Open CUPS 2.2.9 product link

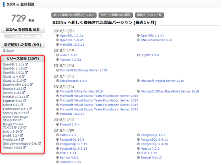68,135
